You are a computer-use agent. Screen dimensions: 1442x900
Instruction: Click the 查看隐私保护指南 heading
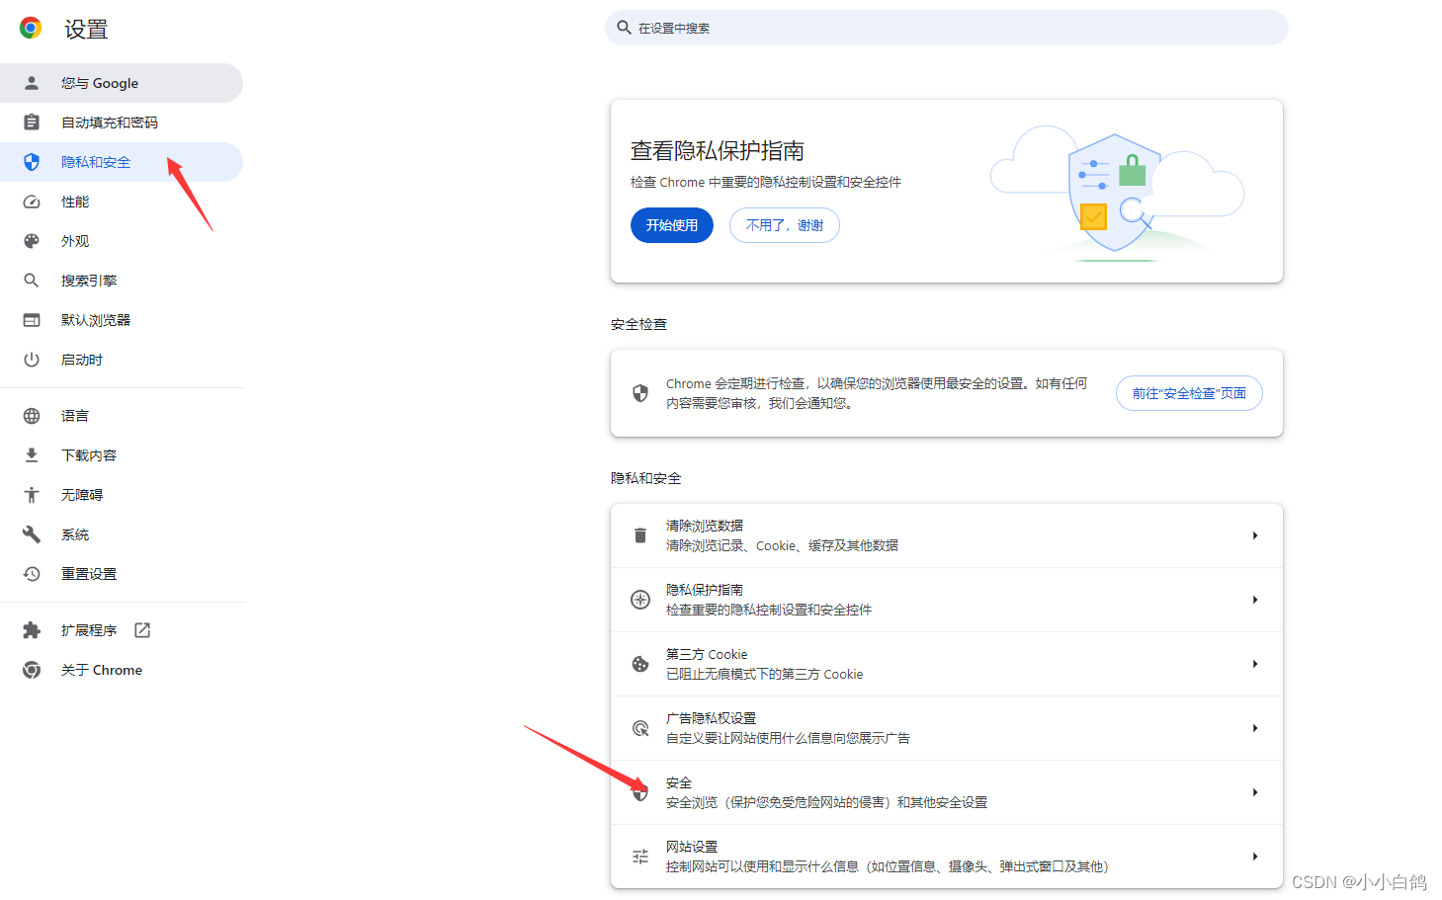(x=718, y=151)
